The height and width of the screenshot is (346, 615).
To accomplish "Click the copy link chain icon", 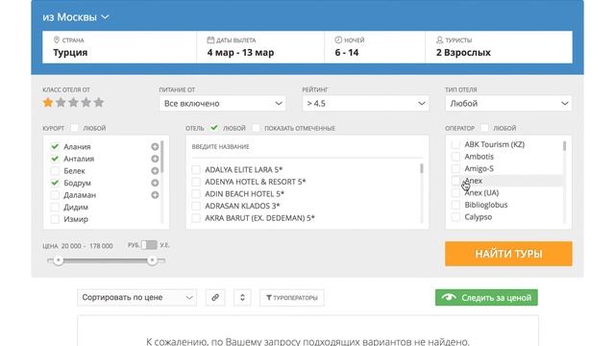I will click(x=215, y=297).
